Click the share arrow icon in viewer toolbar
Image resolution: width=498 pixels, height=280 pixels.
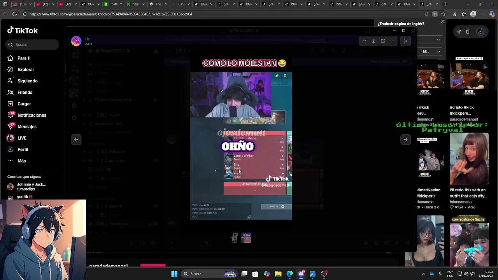[x=364, y=41]
